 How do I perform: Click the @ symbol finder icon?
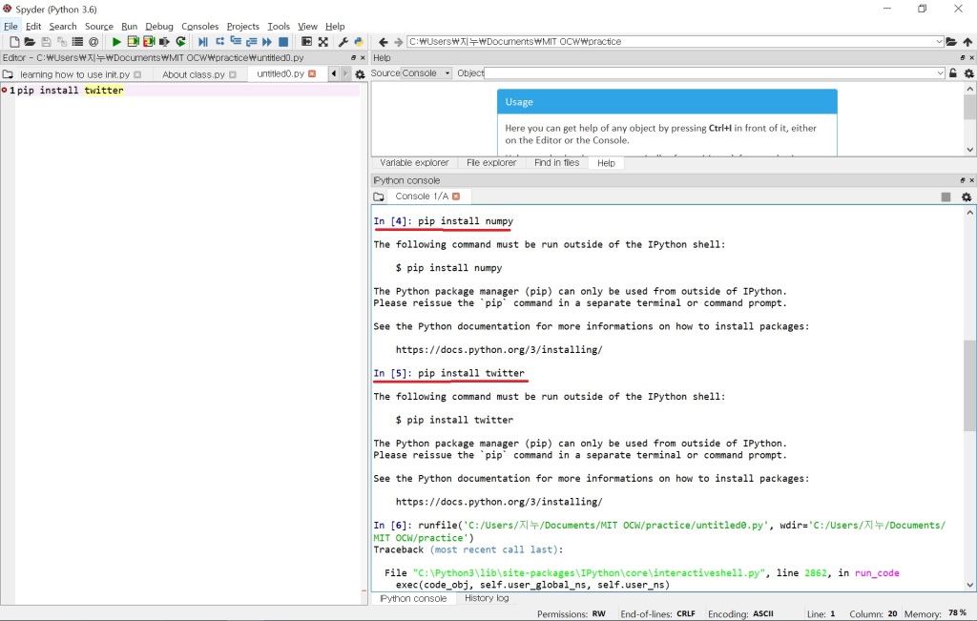point(94,42)
